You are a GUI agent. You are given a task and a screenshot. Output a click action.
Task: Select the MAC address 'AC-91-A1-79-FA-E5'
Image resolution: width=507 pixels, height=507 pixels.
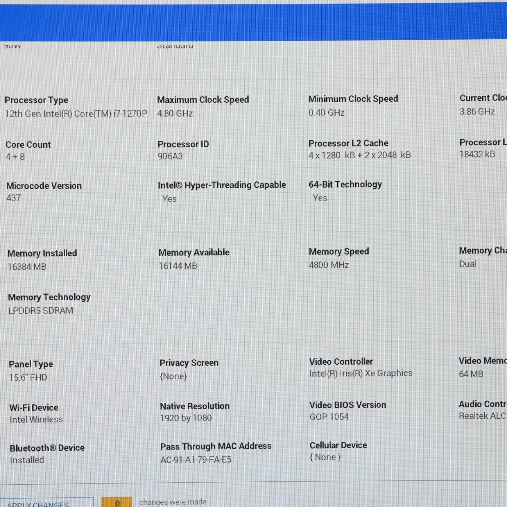coord(196,460)
